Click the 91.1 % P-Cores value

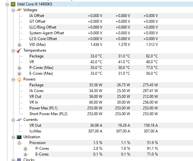[x=152, y=148]
